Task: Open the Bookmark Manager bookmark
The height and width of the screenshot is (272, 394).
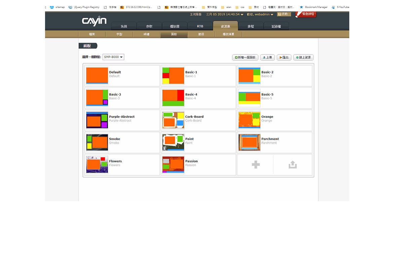Action: pyautogui.click(x=313, y=7)
